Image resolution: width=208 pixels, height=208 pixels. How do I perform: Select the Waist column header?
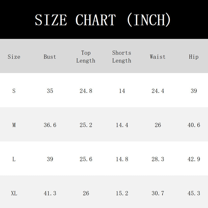[158, 57]
